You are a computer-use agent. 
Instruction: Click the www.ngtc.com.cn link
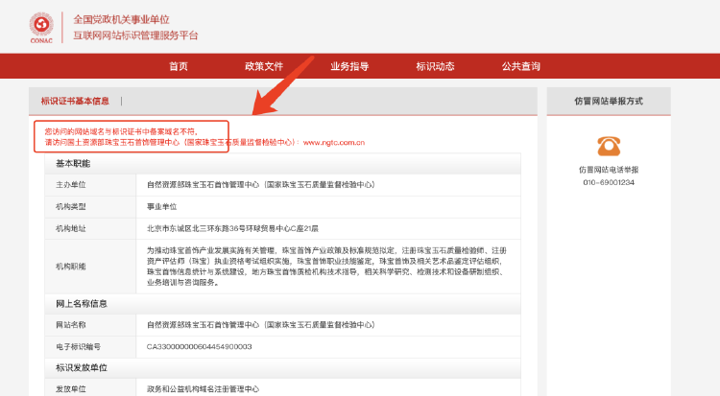click(x=334, y=142)
